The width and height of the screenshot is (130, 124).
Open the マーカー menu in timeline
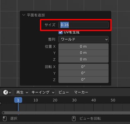pyautogui.click(x=81, y=92)
